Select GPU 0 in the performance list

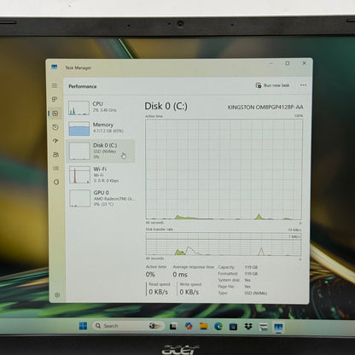[x=102, y=198]
